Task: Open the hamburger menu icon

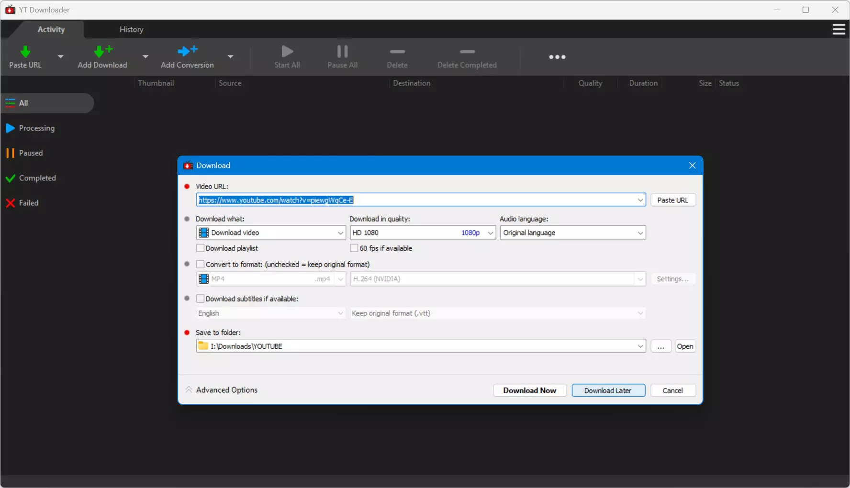Action: (x=839, y=29)
